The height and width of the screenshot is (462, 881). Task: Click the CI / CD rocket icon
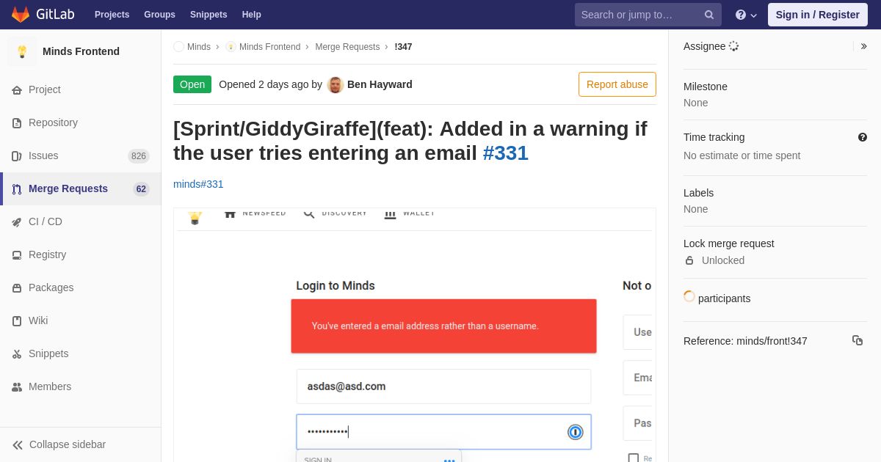pyautogui.click(x=17, y=221)
